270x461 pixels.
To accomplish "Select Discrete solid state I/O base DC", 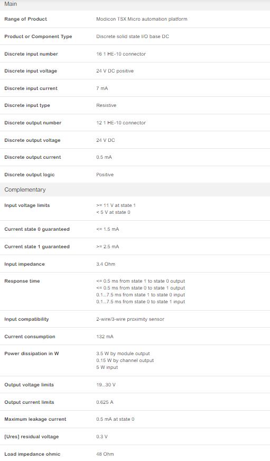I will (x=133, y=37).
